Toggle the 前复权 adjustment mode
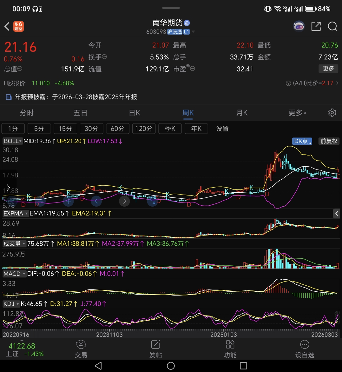The image size is (342, 372). pos(329,141)
